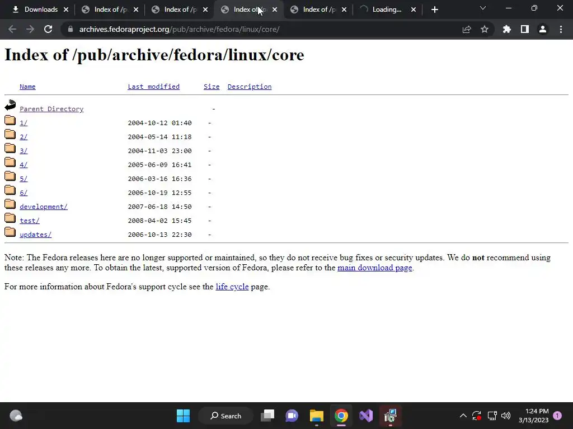The height and width of the screenshot is (429, 573).
Task: Click the address bar URL
Action: pos(179,29)
